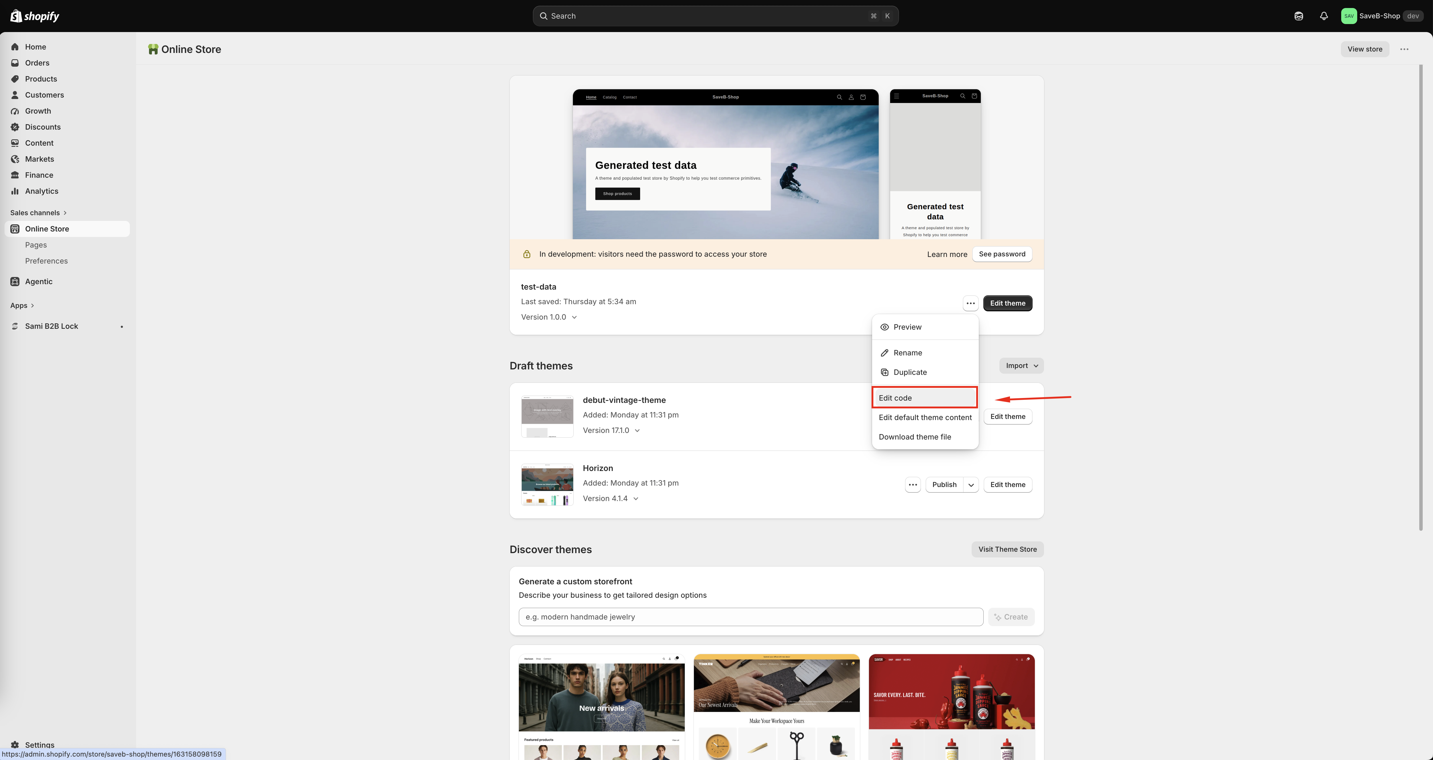Click Publish button for Horizon

[x=944, y=485]
